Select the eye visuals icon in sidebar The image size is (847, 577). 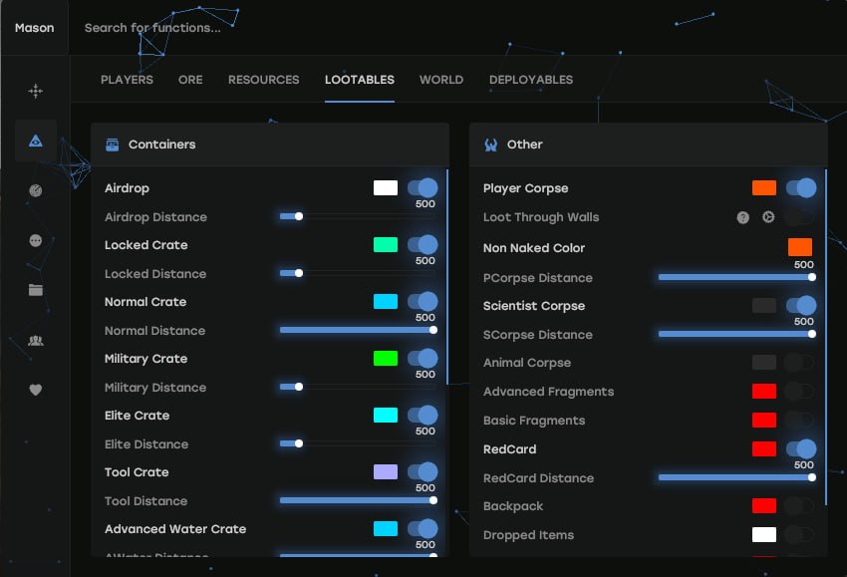pyautogui.click(x=36, y=142)
